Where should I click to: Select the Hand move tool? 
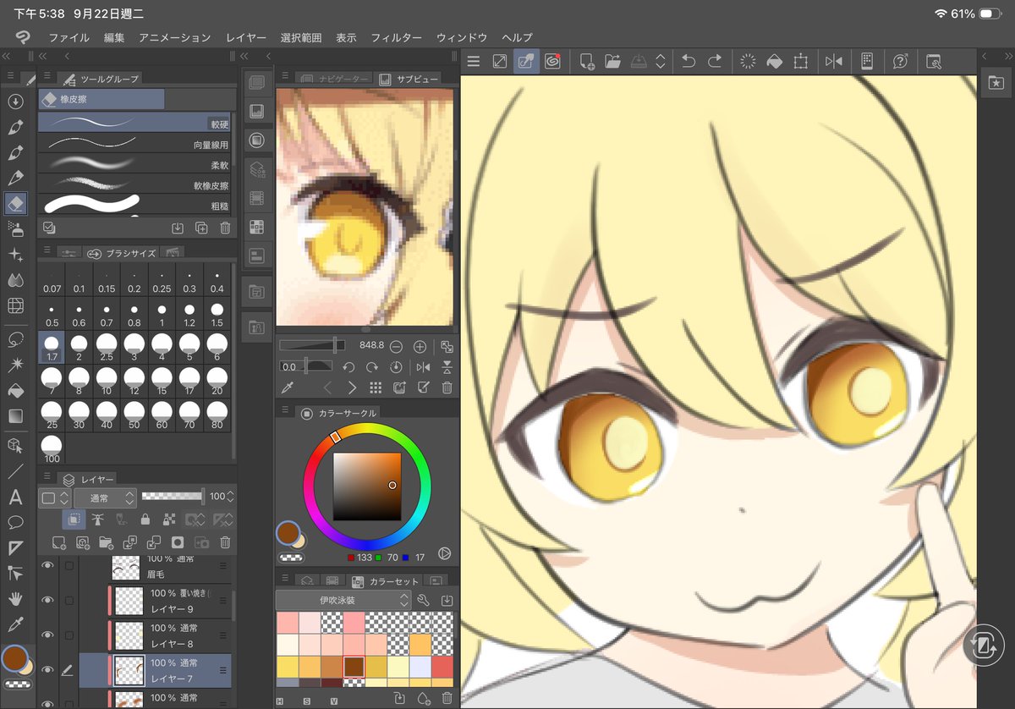pos(15,599)
